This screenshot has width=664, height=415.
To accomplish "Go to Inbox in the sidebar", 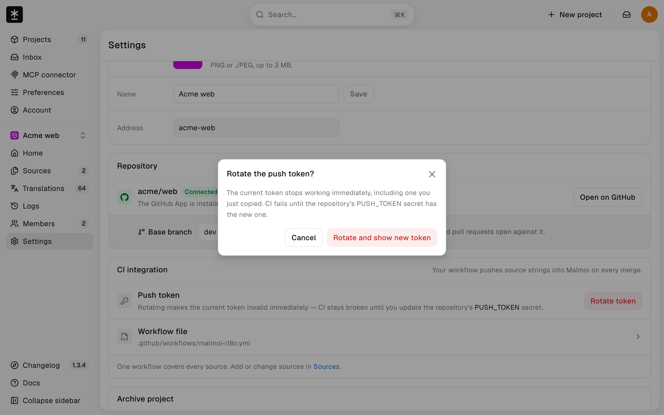I will (50, 57).
